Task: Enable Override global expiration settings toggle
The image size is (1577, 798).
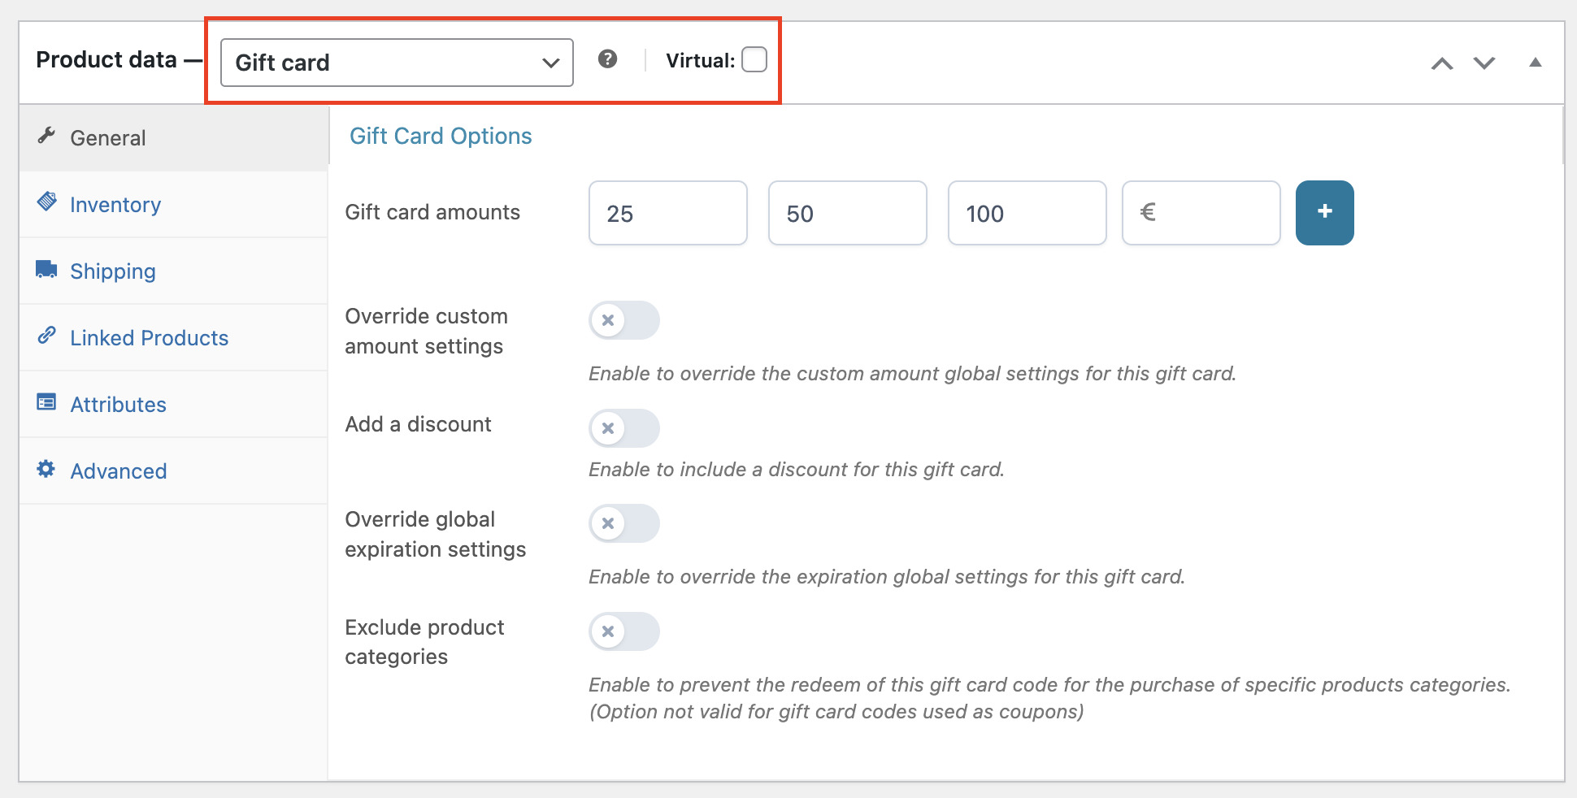Action: pos(624,523)
